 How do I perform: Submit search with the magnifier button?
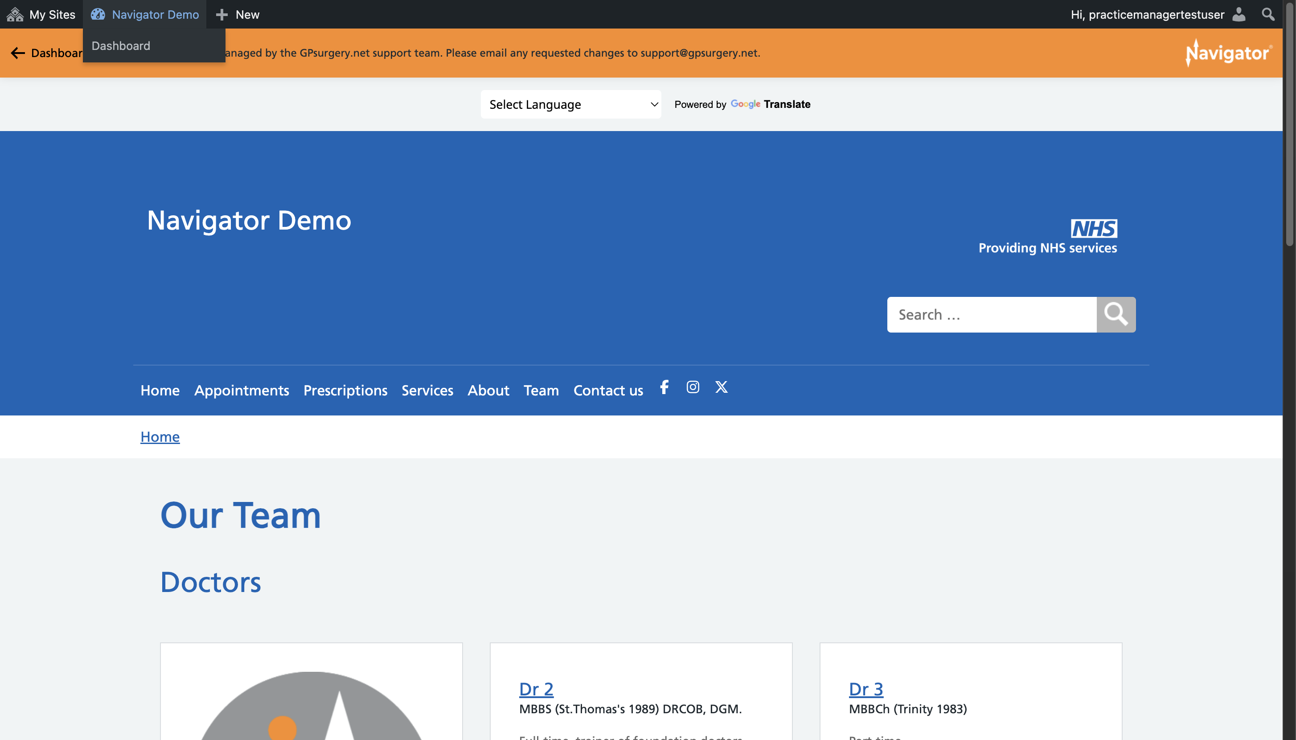coord(1116,315)
